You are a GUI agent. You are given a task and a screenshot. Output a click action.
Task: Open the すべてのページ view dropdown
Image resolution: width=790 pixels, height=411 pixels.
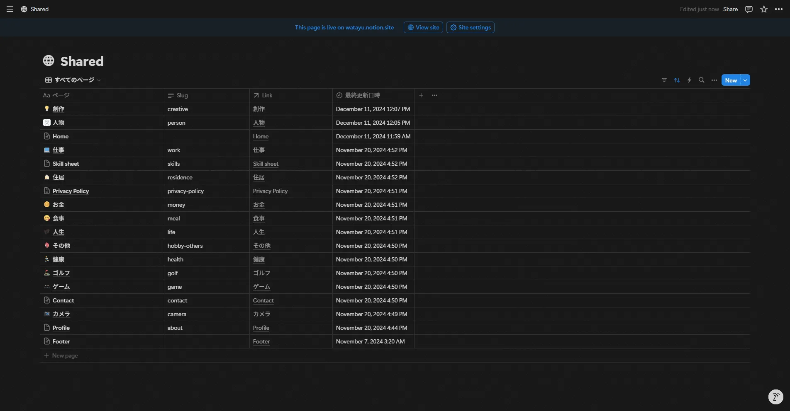click(73, 80)
